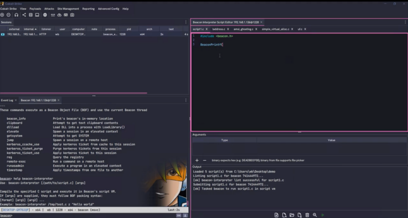Click the open folder icon in script editor
Viewport: 408px width, 218px height.
(x=292, y=215)
